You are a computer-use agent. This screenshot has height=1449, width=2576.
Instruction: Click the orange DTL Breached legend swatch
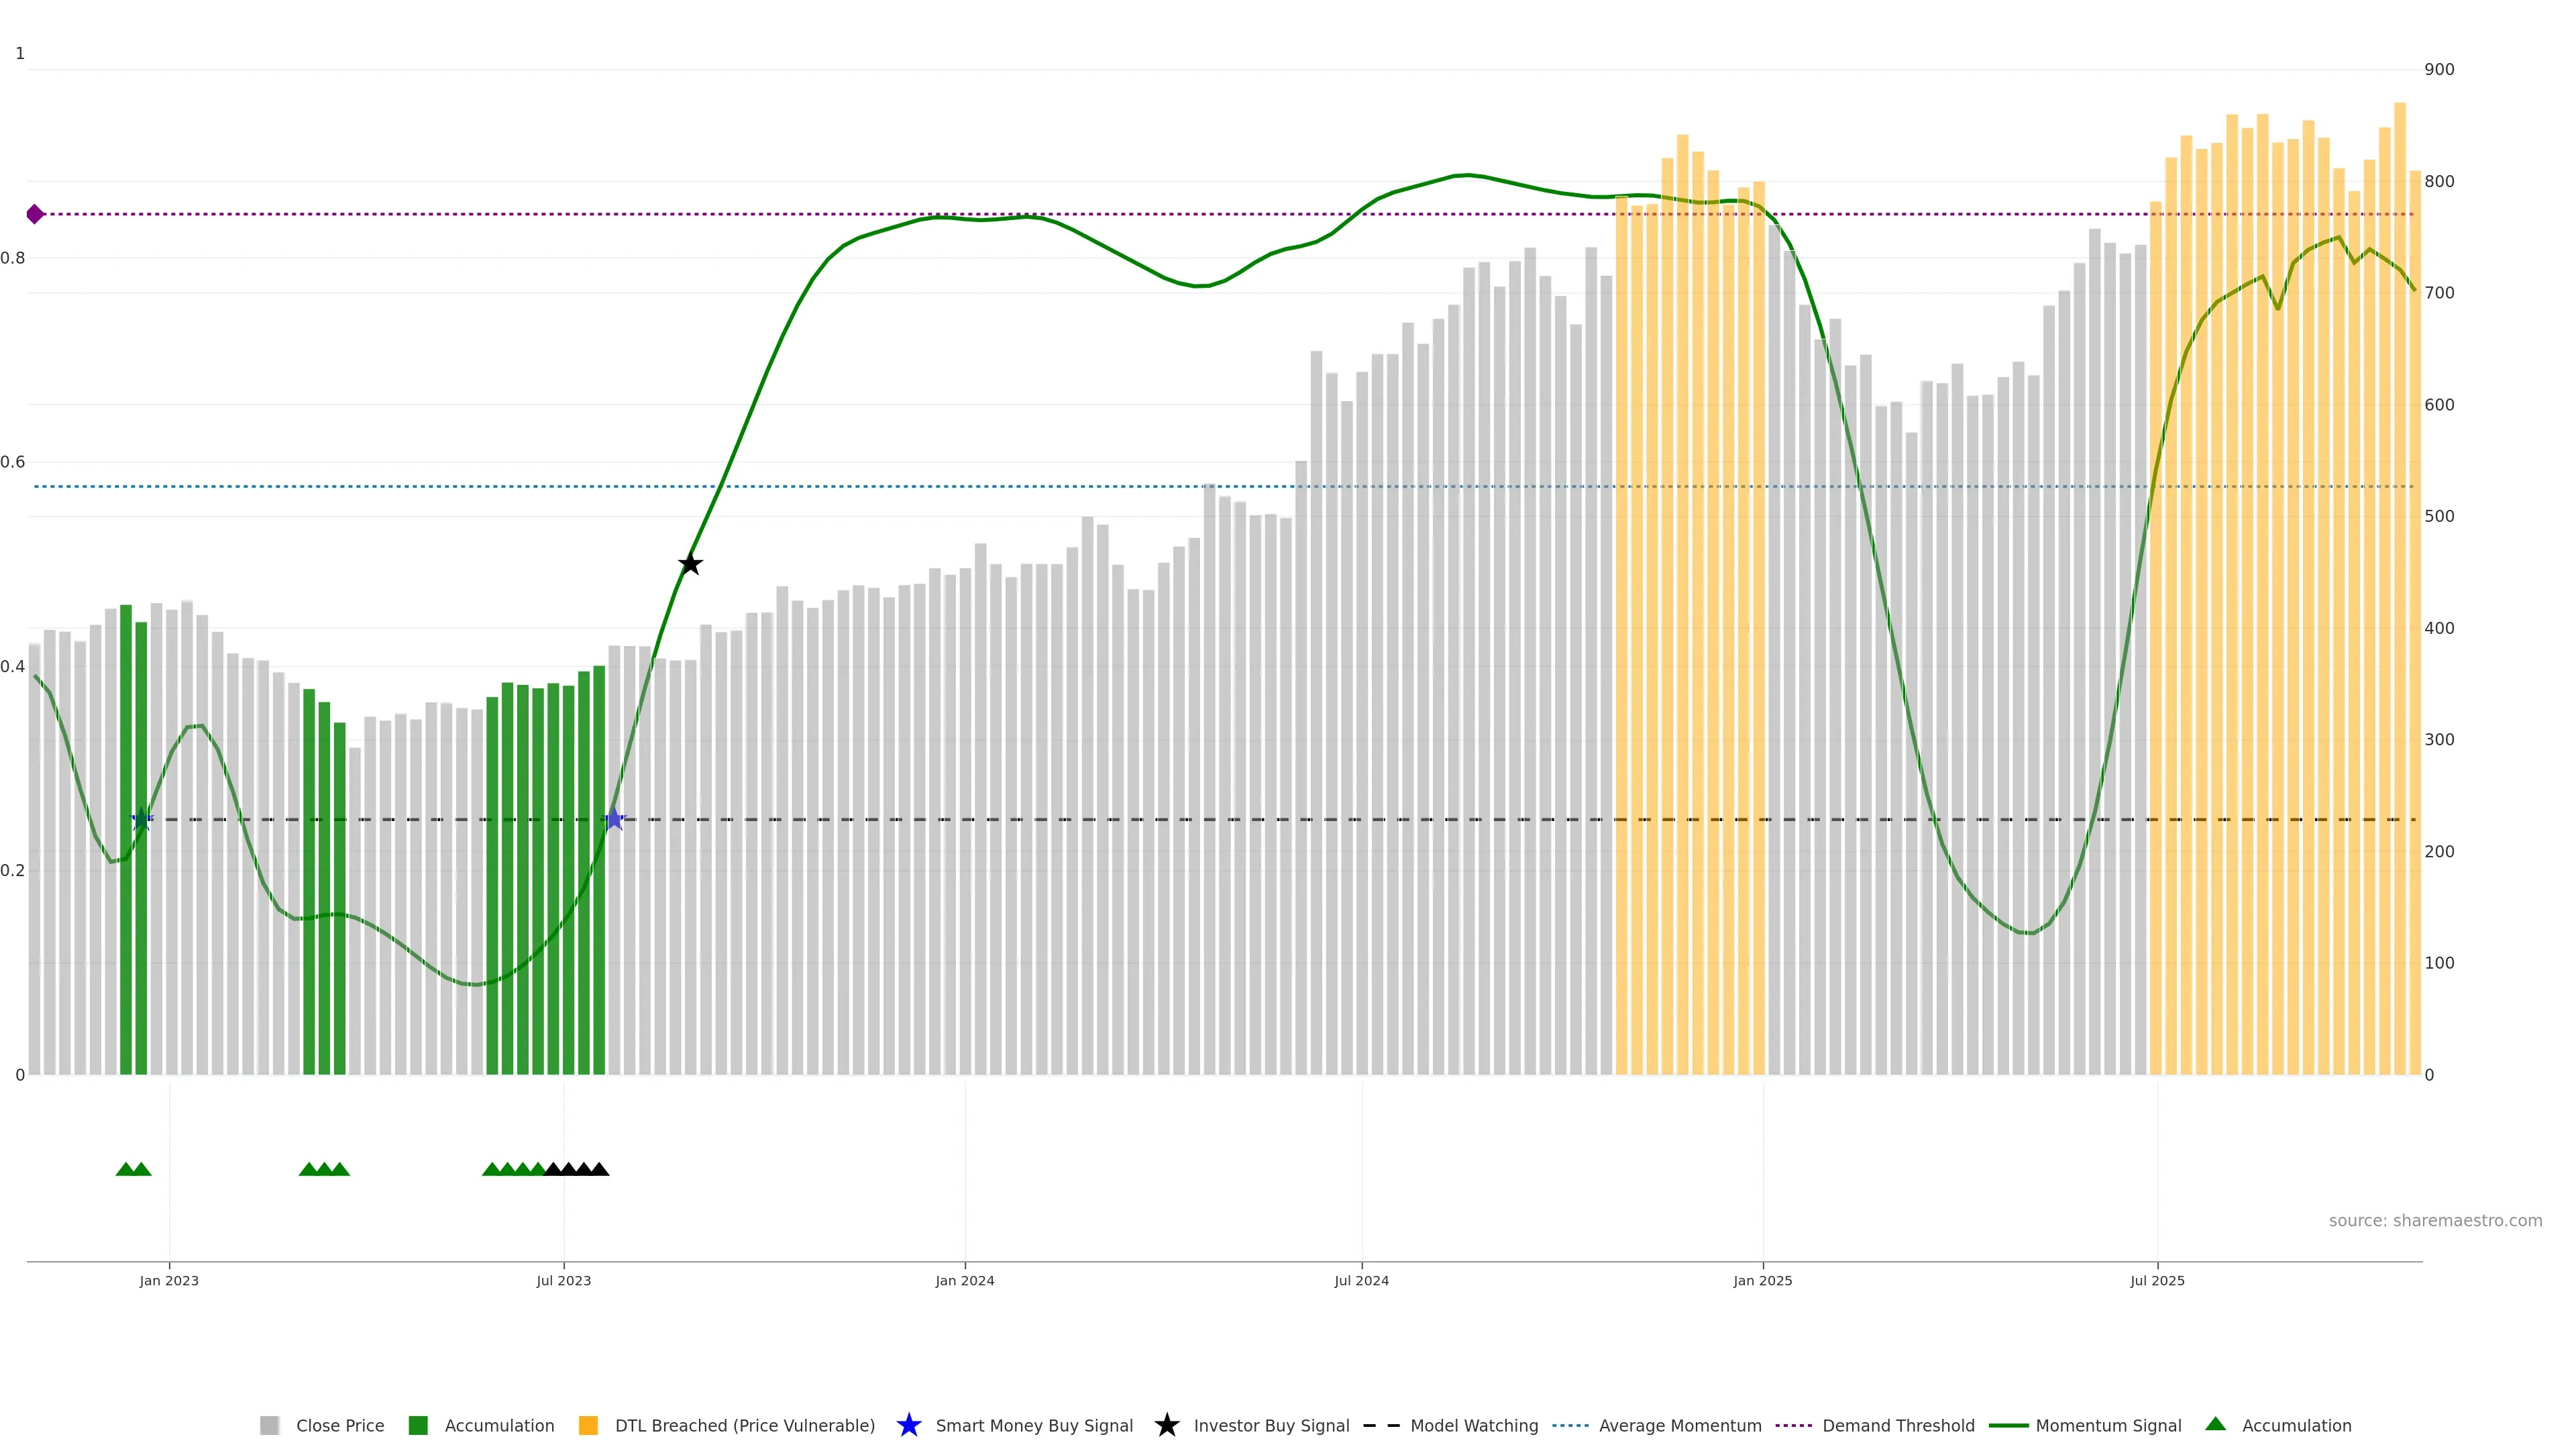tap(588, 1425)
